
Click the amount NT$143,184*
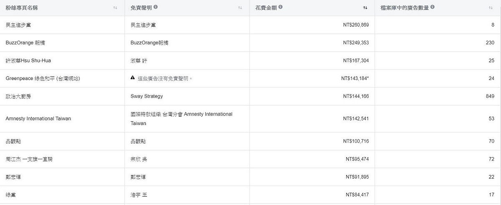point(355,78)
